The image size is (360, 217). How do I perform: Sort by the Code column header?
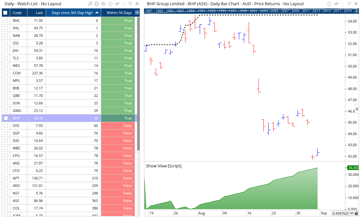pyautogui.click(x=19, y=13)
